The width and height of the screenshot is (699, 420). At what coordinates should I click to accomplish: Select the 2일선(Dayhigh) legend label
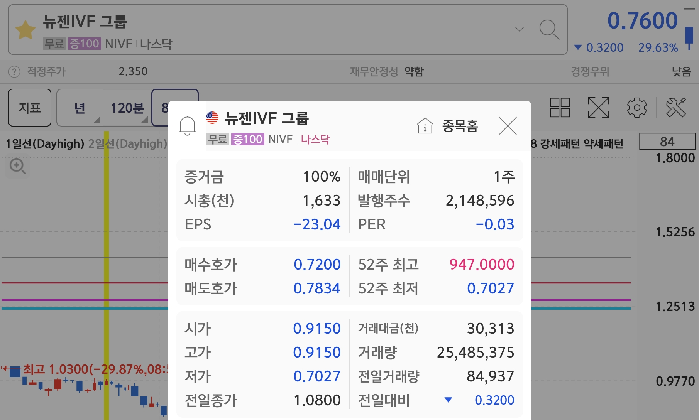127,144
